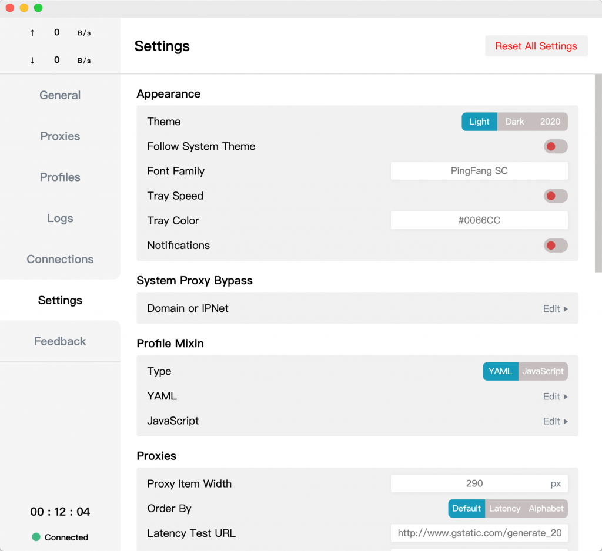Open the Proxies sidebar tab
The image size is (602, 551).
click(x=61, y=136)
